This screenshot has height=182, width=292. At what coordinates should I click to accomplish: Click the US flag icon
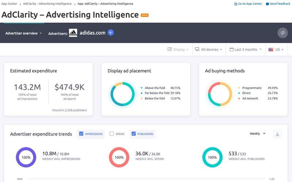coord(271,50)
